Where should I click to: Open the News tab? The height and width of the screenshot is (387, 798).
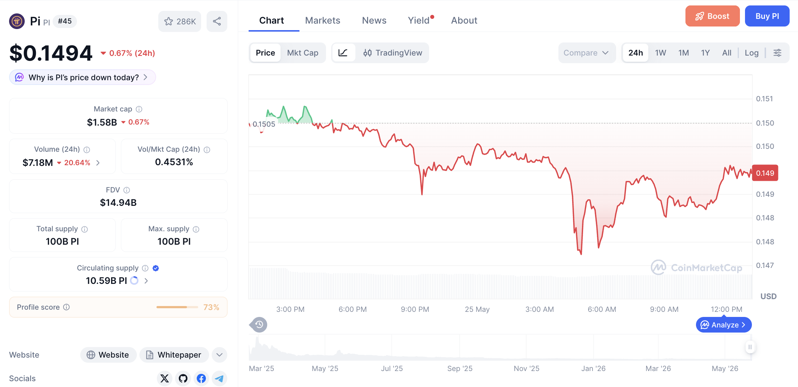pos(374,21)
